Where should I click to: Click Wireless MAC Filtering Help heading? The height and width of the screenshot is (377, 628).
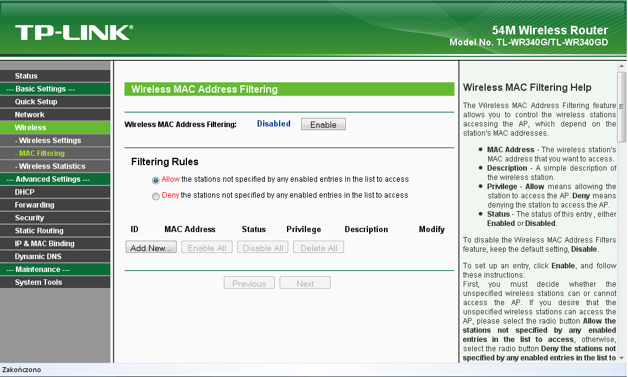click(x=527, y=87)
